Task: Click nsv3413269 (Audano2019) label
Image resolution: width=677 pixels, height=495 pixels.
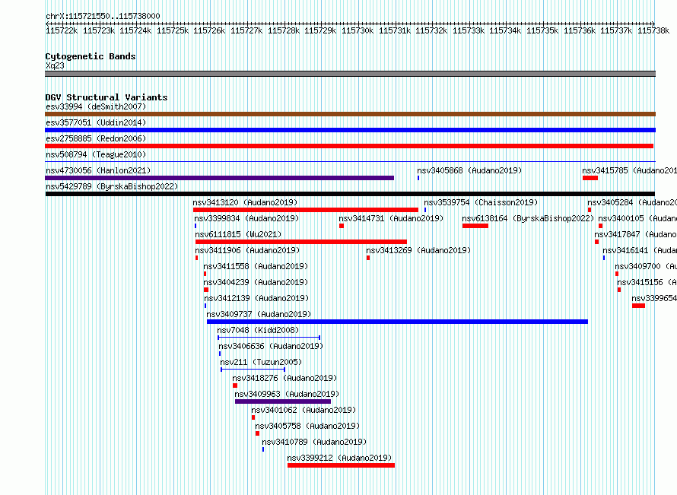Action: (x=418, y=250)
